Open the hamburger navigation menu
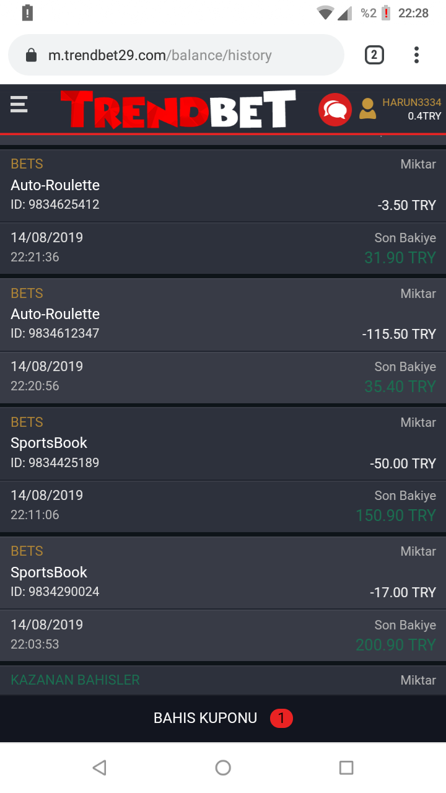Viewport: 446px width, 793px height. [19, 104]
